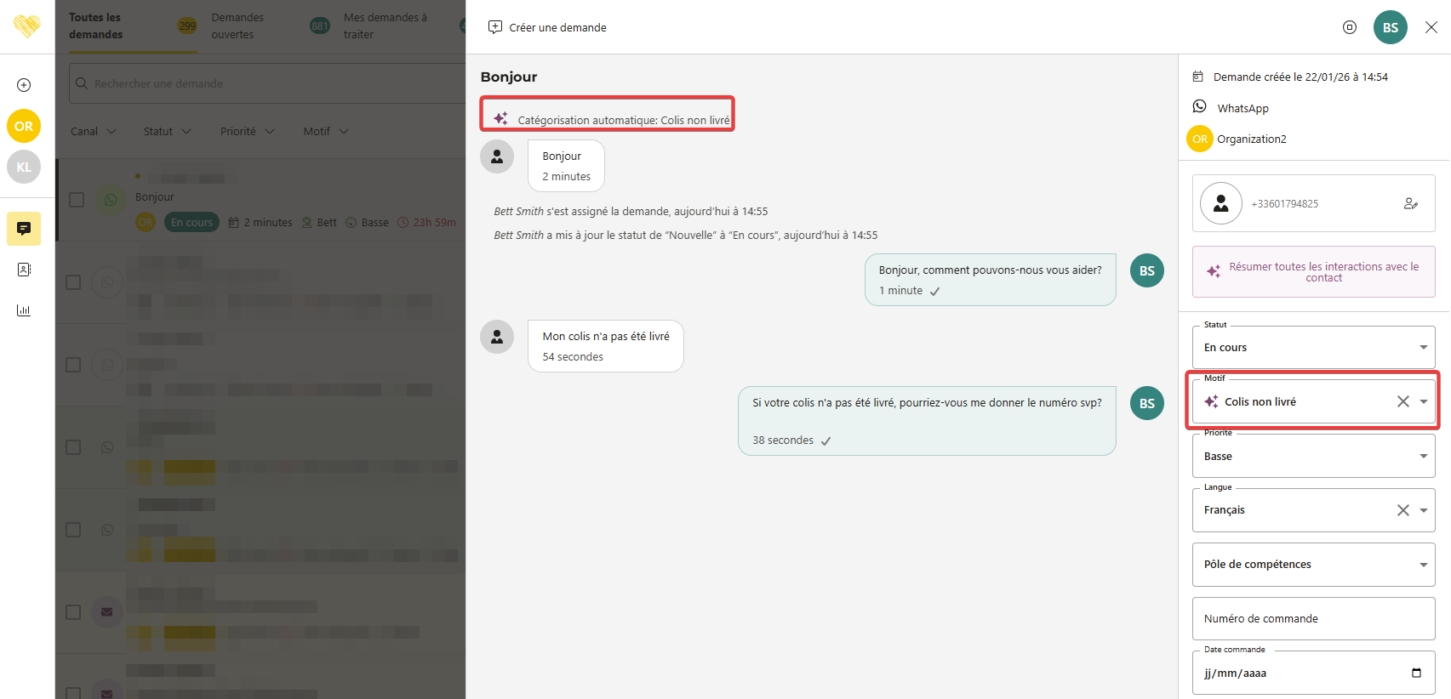Switch to Mes demandes à traiter tab
Screen dimensions: 1451x699
click(x=385, y=26)
